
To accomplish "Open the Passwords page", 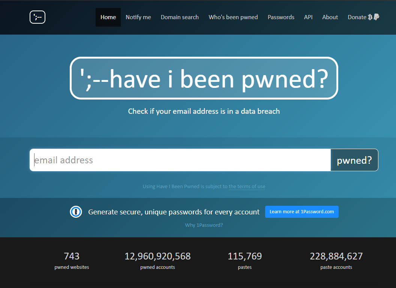I will coord(281,17).
